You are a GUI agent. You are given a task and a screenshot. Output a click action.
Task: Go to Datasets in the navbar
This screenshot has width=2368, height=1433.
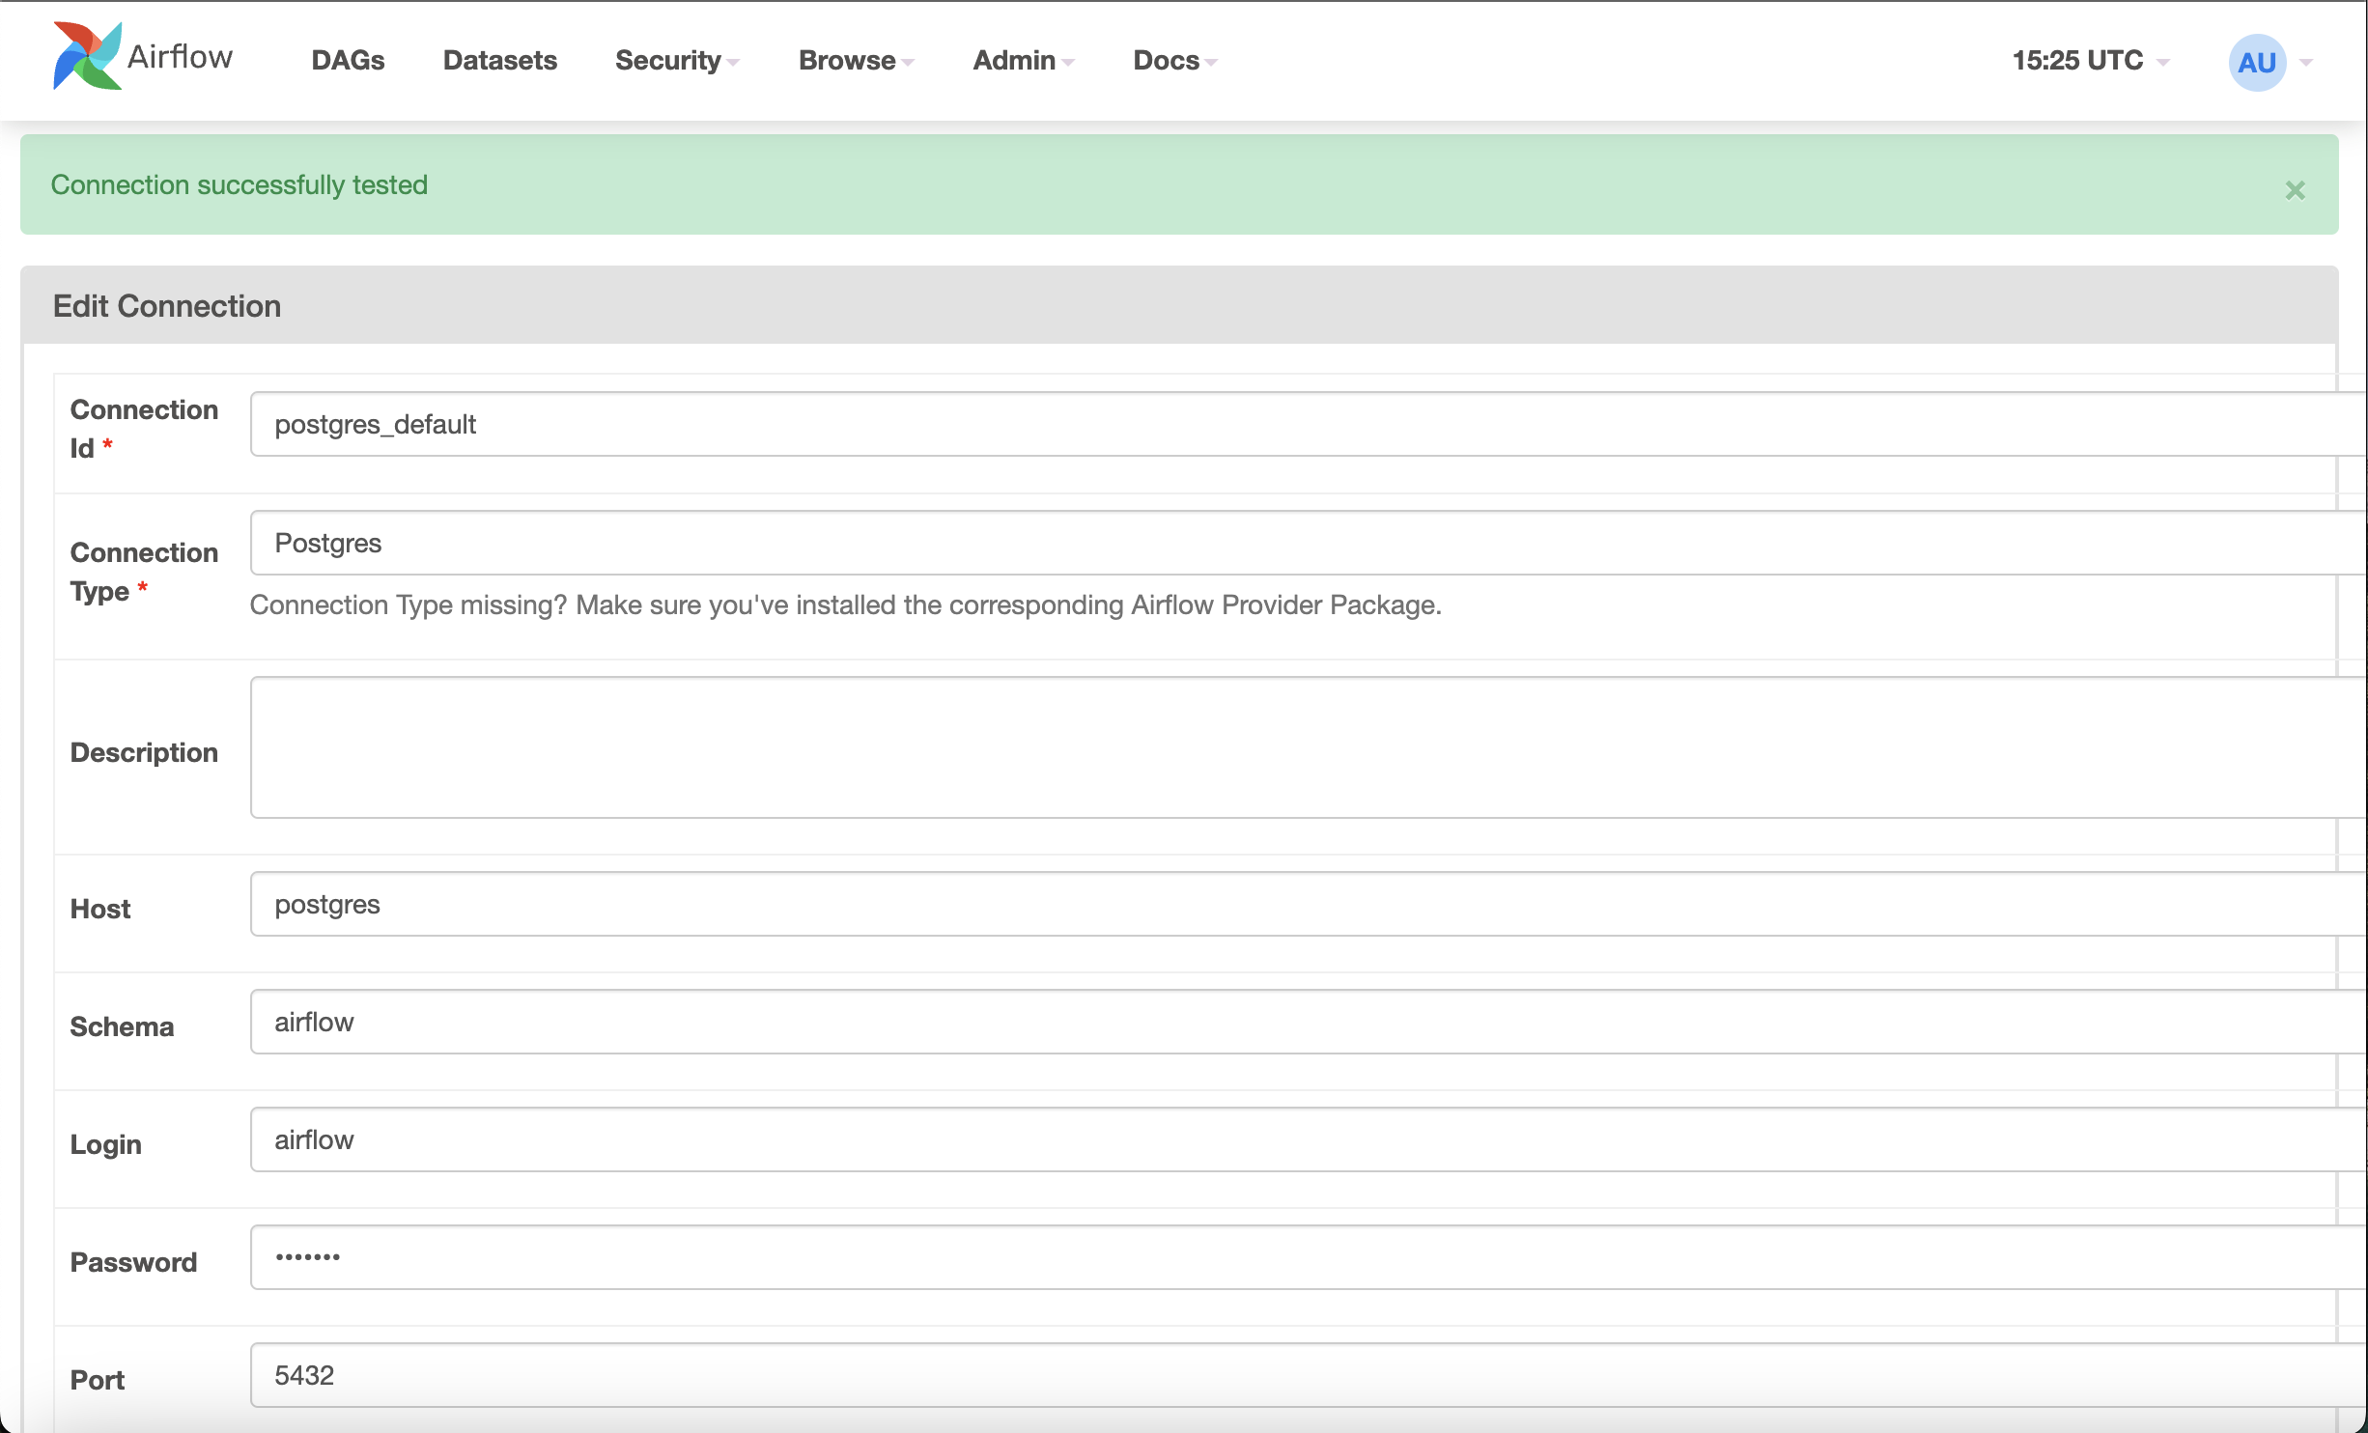pos(499,60)
